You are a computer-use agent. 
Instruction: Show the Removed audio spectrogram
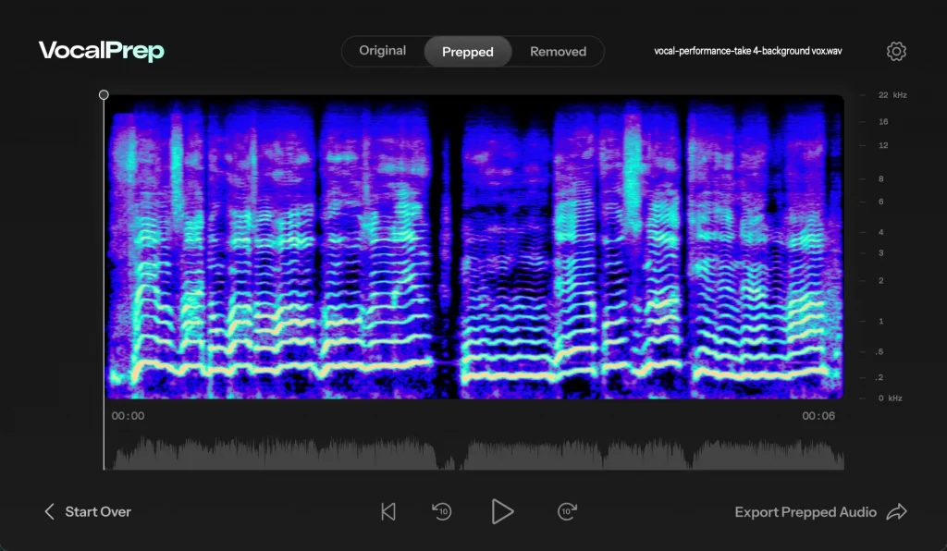point(558,51)
